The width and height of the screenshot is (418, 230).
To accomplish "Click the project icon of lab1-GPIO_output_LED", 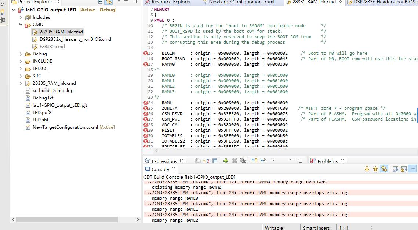I will [x=21, y=10].
